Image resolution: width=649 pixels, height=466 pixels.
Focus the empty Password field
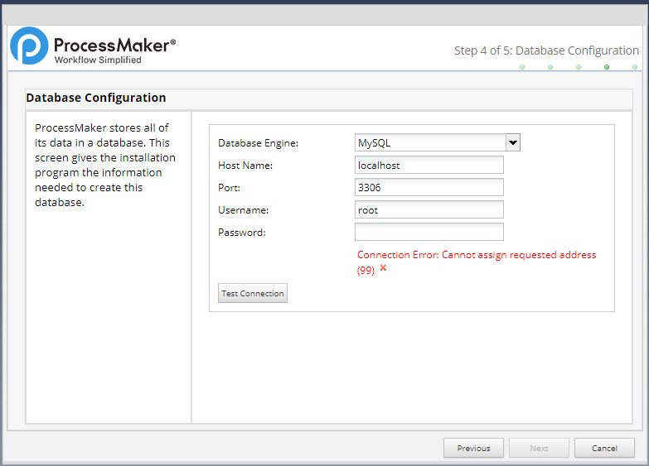pos(429,232)
